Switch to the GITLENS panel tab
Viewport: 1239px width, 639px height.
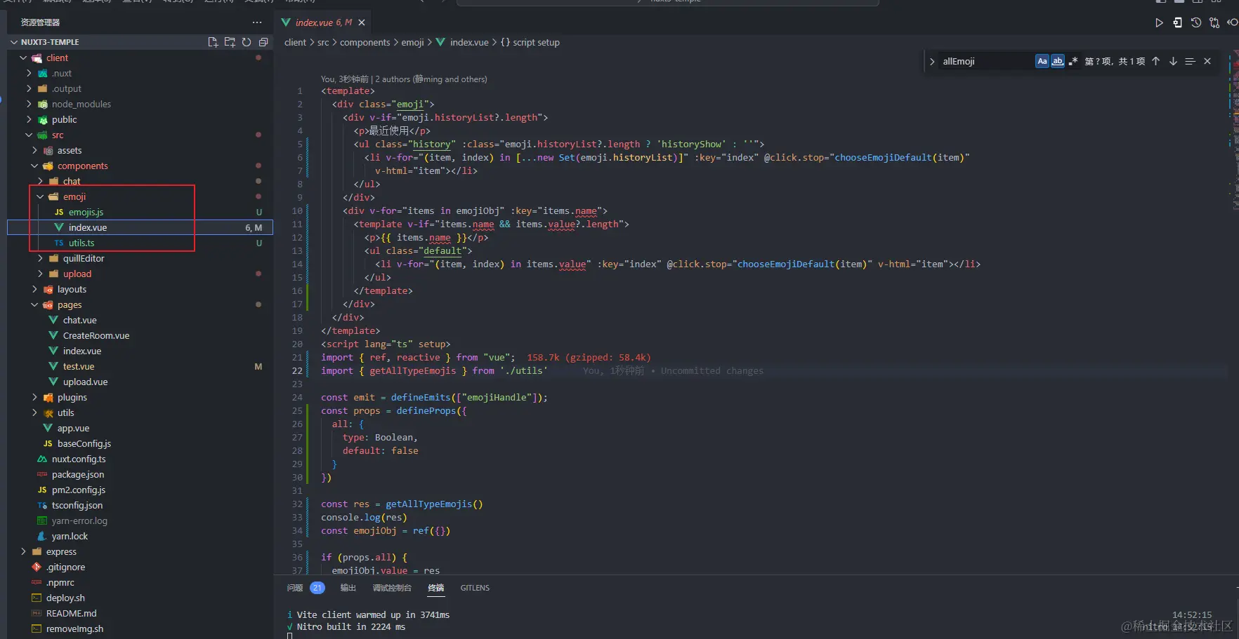click(475, 588)
